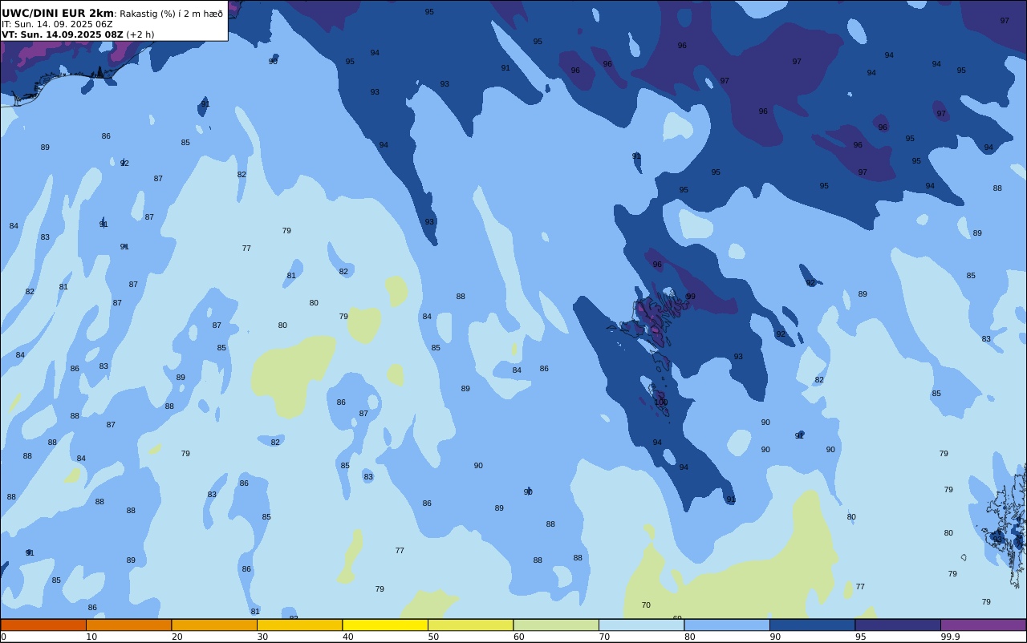This screenshot has height=643, width=1027.
Task: Click the pale yellow 50–60 legend swatch
Action: click(470, 625)
